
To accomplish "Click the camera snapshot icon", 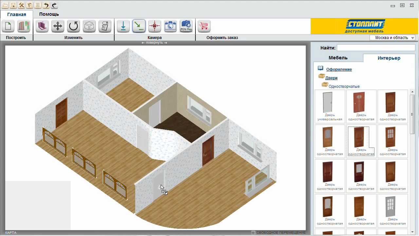I will point(170,26).
